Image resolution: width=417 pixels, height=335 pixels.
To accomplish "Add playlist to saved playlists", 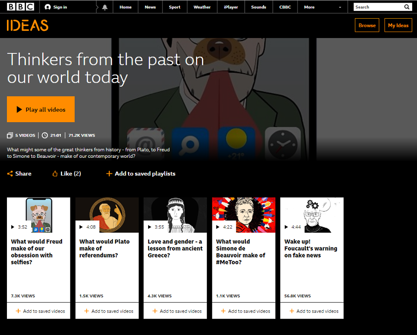I will click(141, 173).
